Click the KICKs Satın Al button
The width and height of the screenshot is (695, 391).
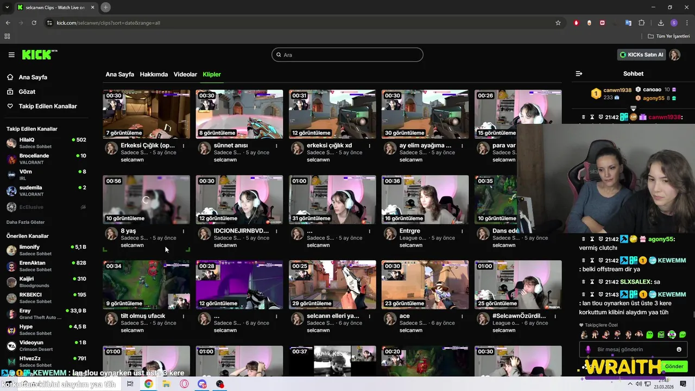pos(641,55)
